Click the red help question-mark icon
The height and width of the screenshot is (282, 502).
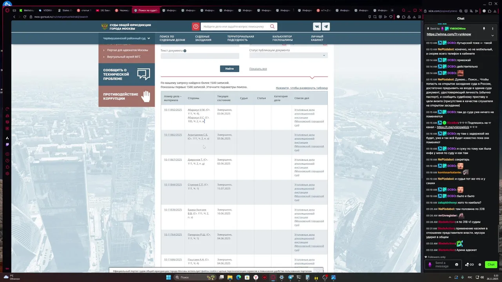pos(196,27)
